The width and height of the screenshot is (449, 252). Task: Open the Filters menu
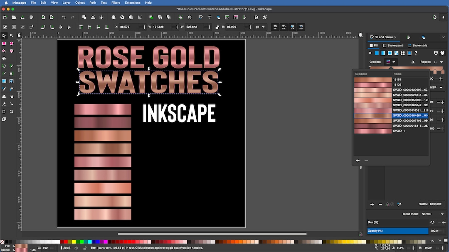coord(116,2)
